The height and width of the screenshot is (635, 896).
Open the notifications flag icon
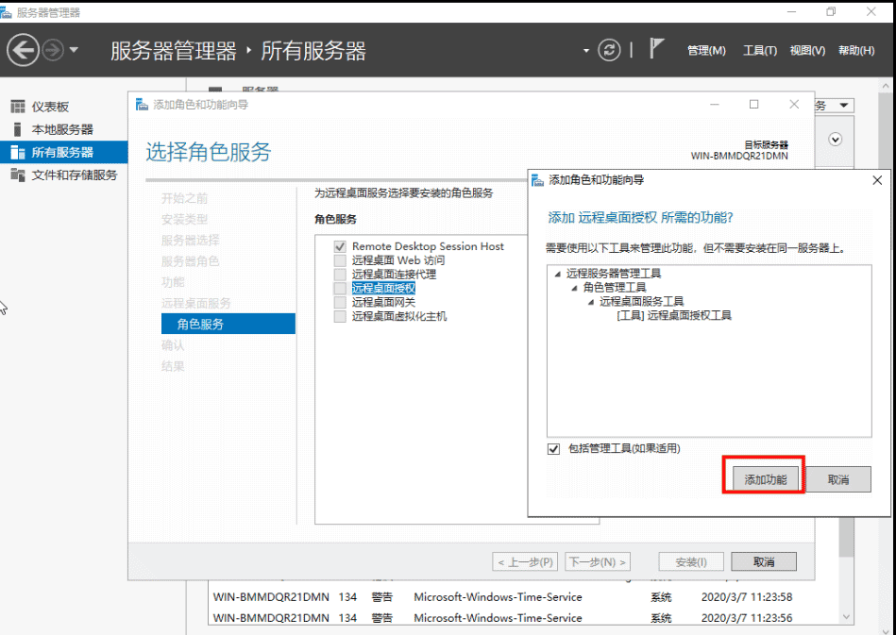pos(658,49)
